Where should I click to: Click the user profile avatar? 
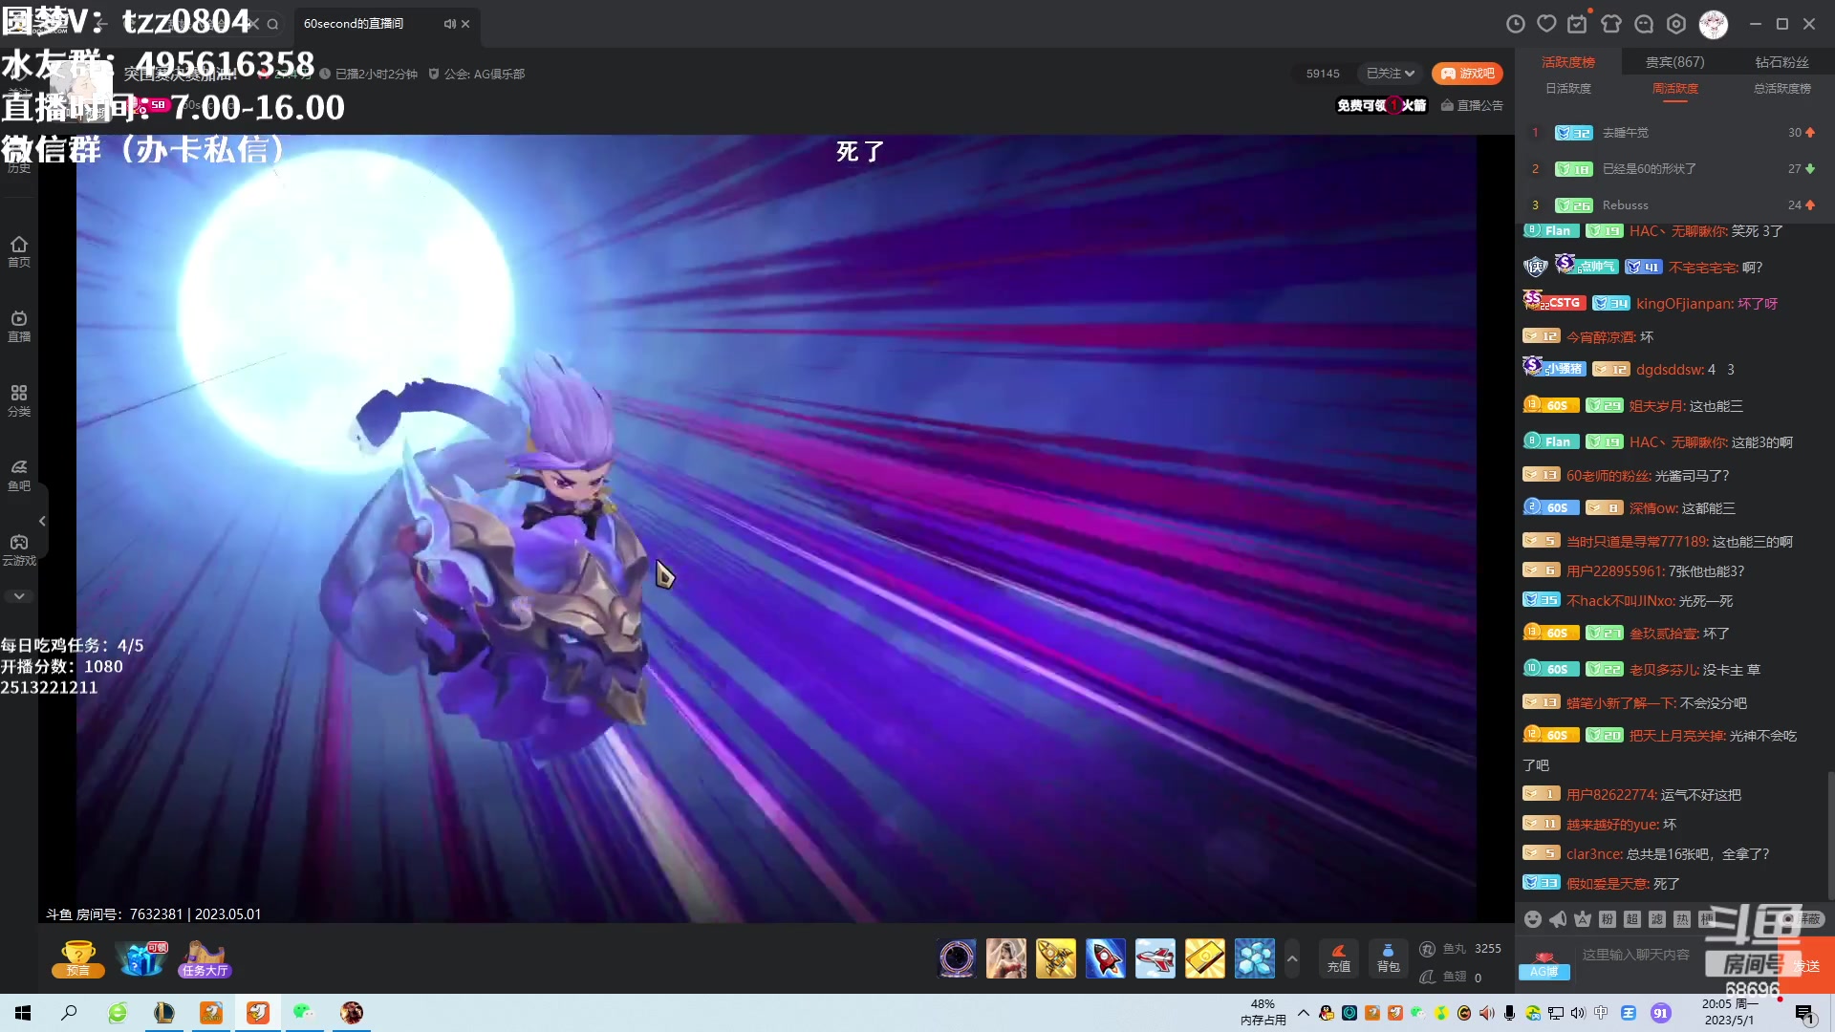pyautogui.click(x=1714, y=24)
